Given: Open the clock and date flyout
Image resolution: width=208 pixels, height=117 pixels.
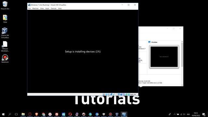Looking at the screenshot, I should [x=196, y=114].
